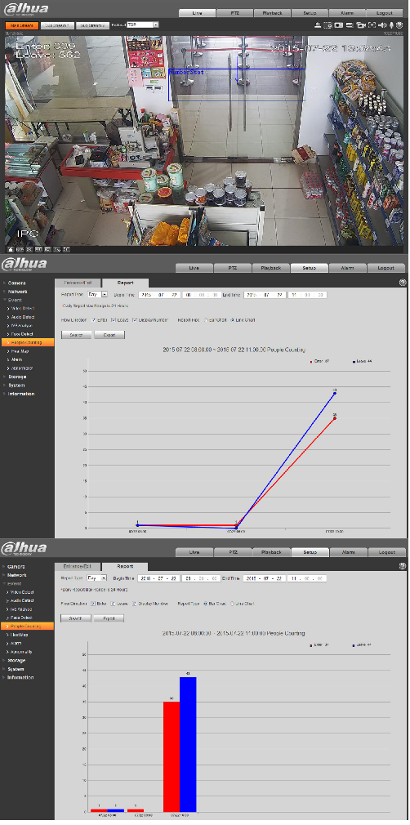
Task: Activate digital zoom icon in live view toolbar
Action: [x=328, y=25]
